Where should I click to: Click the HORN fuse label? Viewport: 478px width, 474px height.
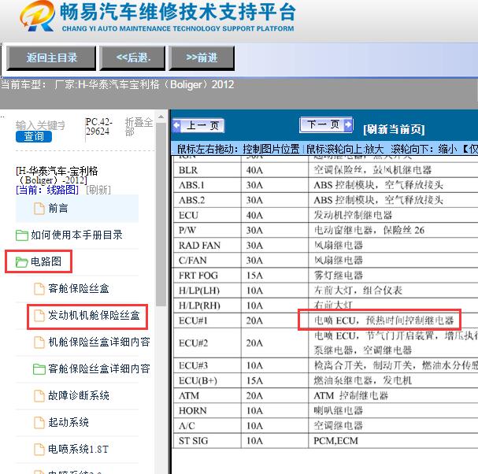tap(193, 410)
